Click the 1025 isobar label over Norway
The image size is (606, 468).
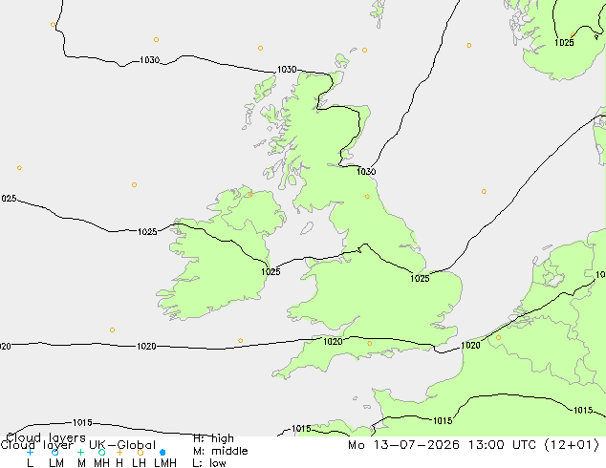(x=564, y=42)
